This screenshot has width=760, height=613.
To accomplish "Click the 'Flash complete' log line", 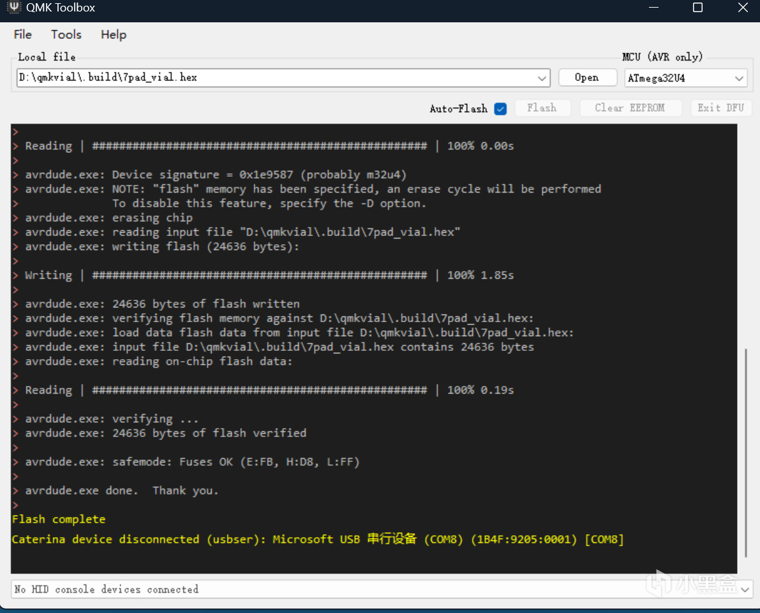I will (59, 519).
